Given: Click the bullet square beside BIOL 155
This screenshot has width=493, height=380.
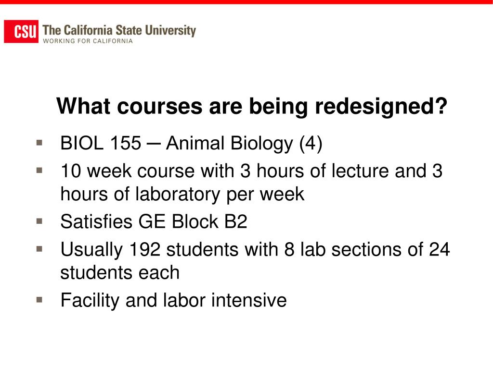Looking at the screenshot, I should (39, 143).
